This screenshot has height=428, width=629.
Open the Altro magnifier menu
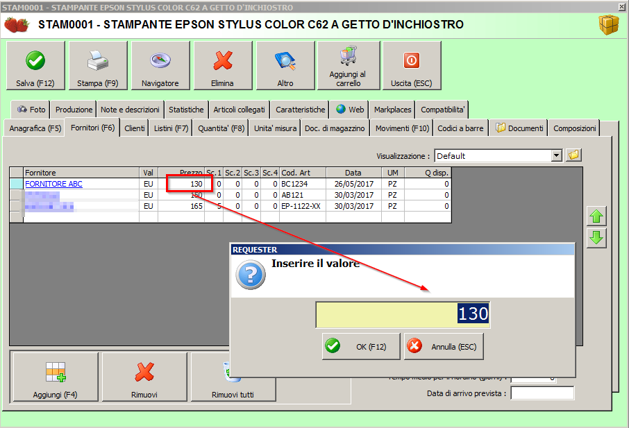click(285, 66)
